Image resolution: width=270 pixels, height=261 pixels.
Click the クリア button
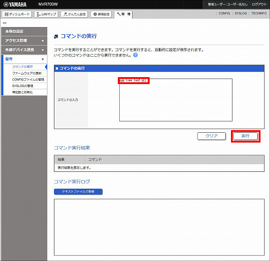212,136
